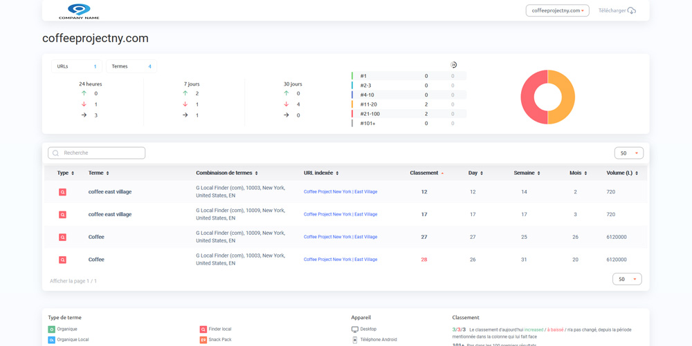This screenshot has width=692, height=346.
Task: Click the #1 ranking row
Action: (409, 76)
